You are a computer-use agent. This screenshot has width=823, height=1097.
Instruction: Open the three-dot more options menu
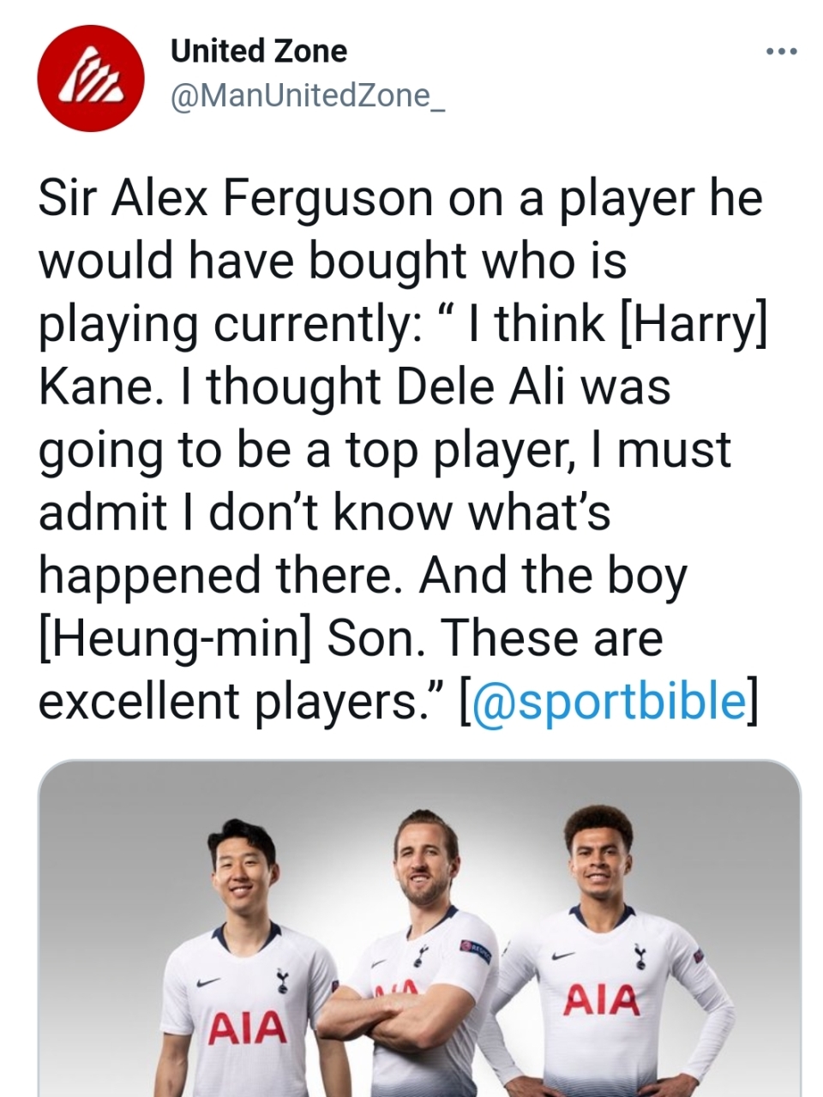click(x=781, y=52)
